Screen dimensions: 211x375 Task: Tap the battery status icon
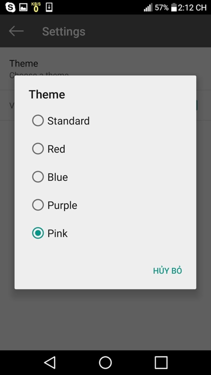coord(174,7)
